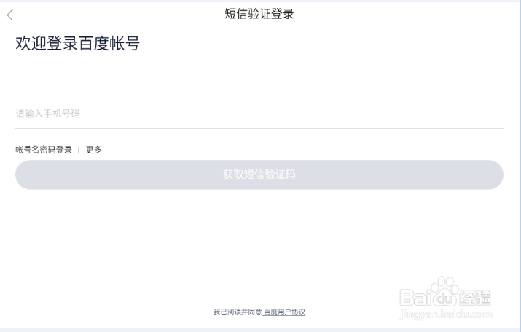The height and width of the screenshot is (332, 521).
Task: Click the underline beneath the phone input
Action: pos(259,128)
